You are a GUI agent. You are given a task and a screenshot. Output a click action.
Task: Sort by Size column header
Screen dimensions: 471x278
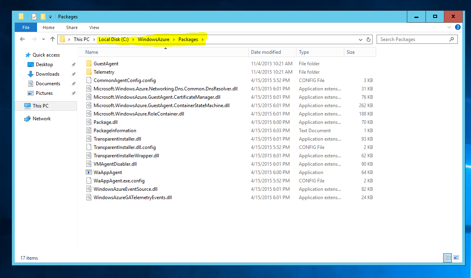tap(360, 52)
